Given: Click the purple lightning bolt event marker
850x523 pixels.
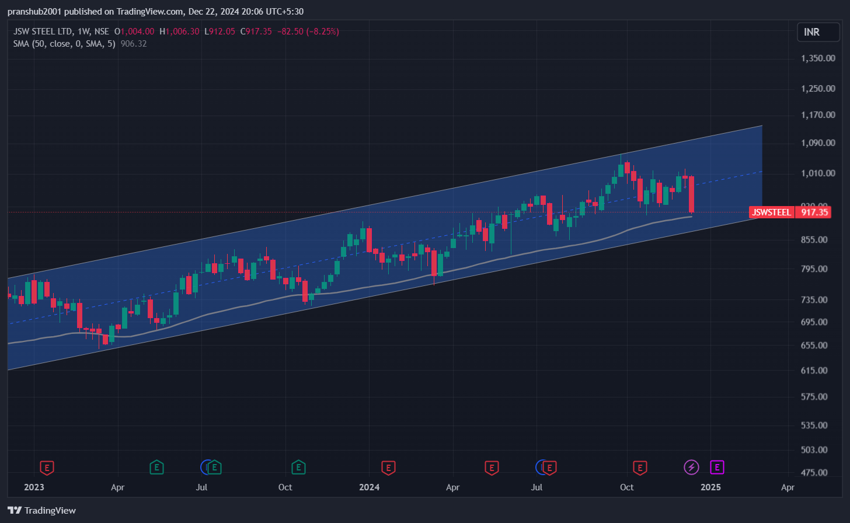Looking at the screenshot, I should 691,467.
